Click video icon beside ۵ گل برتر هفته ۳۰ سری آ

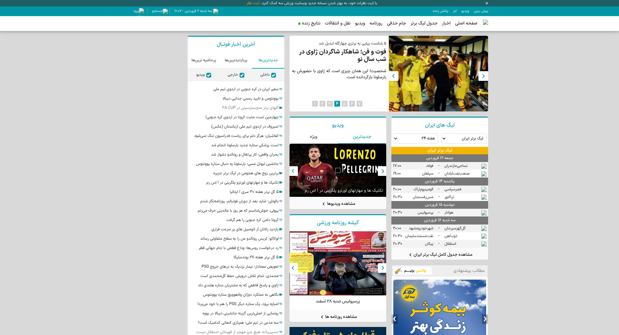pos(281,192)
